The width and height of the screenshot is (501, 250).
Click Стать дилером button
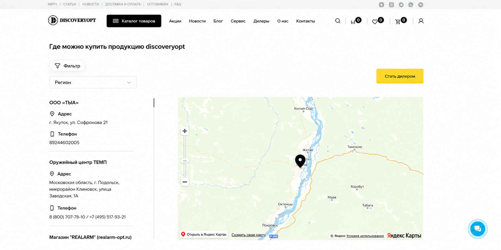tap(400, 76)
